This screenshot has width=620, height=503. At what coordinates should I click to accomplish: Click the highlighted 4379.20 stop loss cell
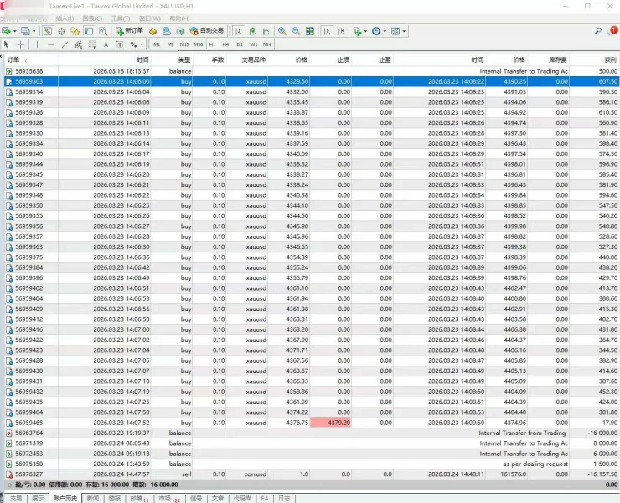[x=331, y=423]
